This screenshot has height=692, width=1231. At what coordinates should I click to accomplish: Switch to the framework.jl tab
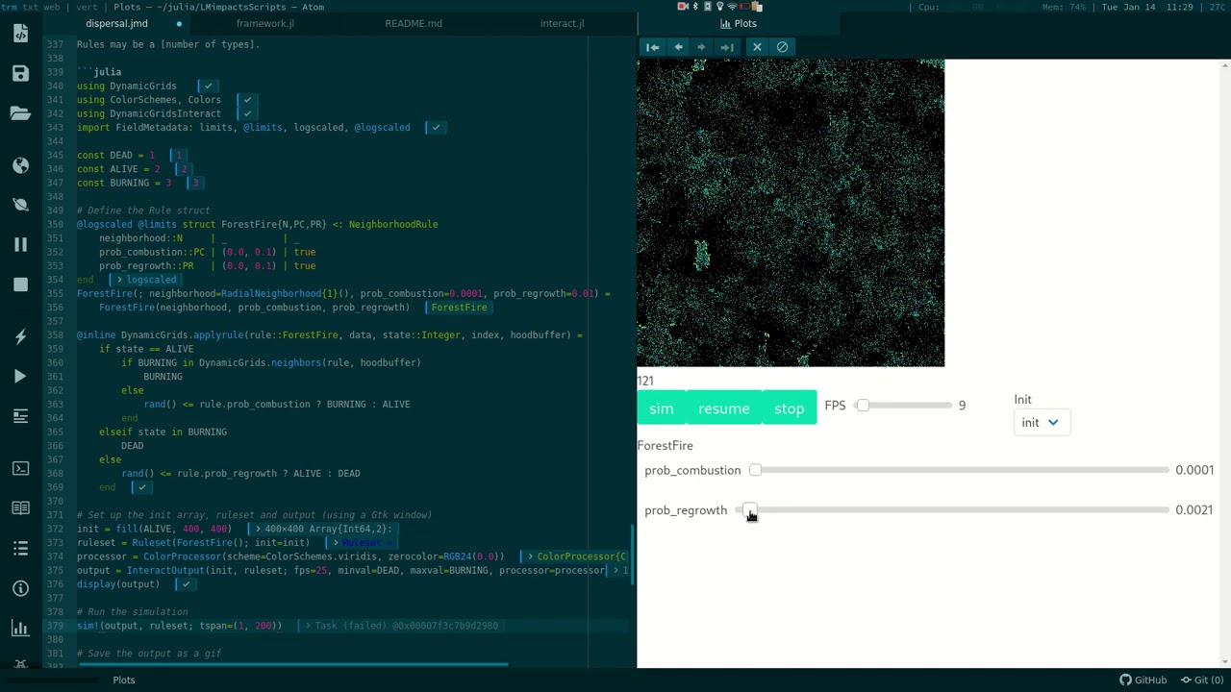pos(265,23)
